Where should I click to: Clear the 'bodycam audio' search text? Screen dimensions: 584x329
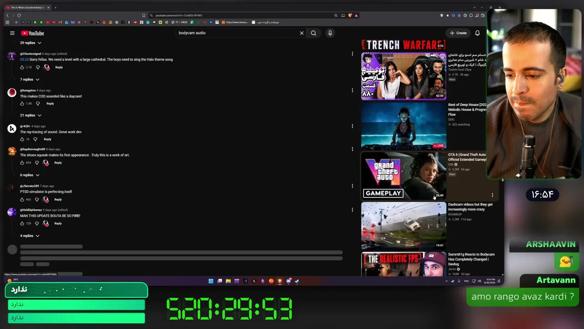tap(302, 33)
